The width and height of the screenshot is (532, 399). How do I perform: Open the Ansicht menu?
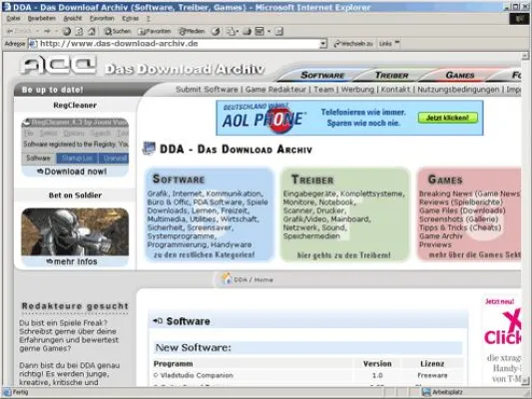click(x=73, y=18)
